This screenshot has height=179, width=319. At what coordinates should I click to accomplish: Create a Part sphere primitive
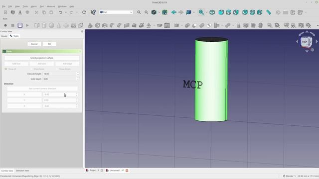(51, 25)
